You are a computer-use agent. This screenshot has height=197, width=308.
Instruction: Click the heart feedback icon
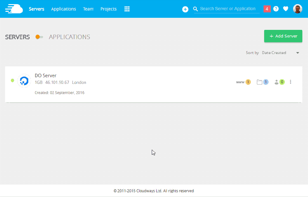pos(285,9)
